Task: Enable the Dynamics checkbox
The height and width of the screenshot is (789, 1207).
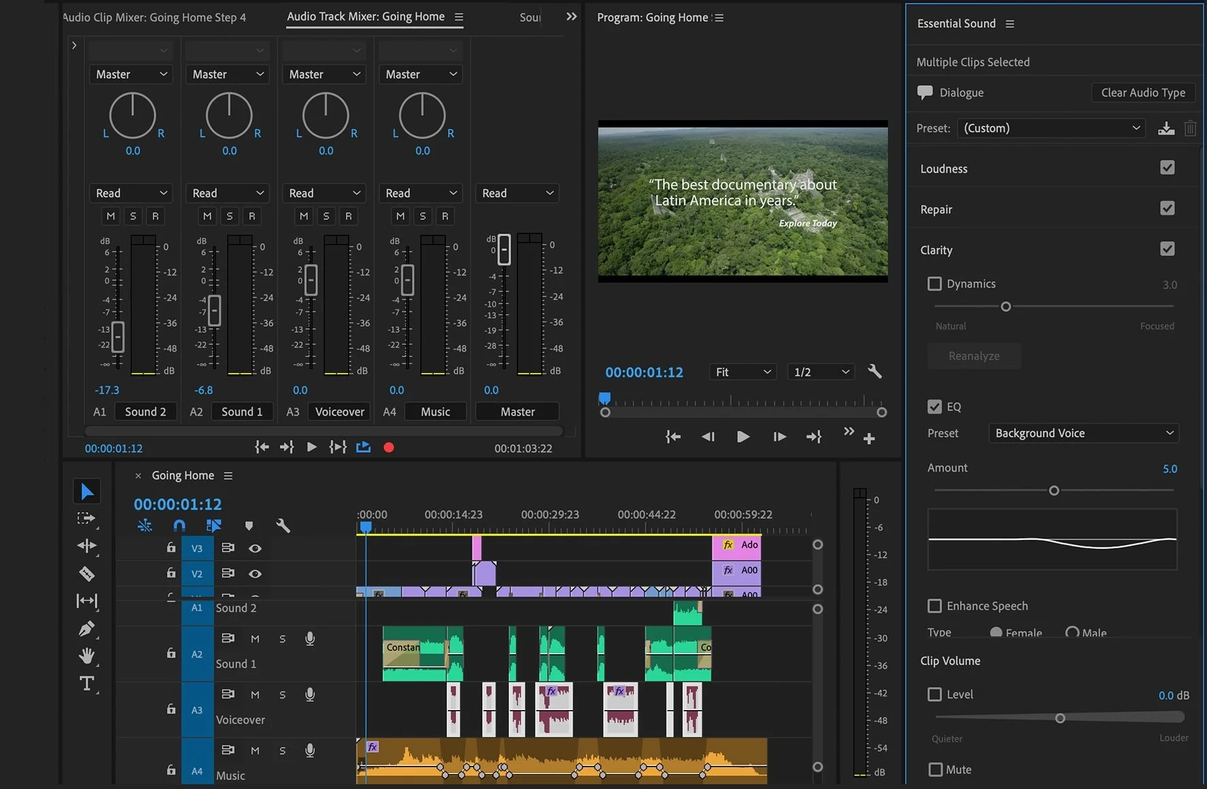Action: point(935,284)
